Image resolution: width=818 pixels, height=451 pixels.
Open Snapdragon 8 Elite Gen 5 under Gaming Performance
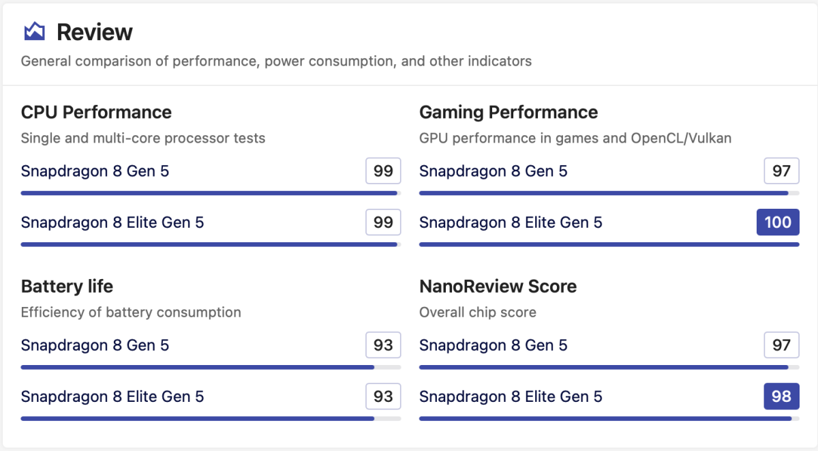coord(511,222)
